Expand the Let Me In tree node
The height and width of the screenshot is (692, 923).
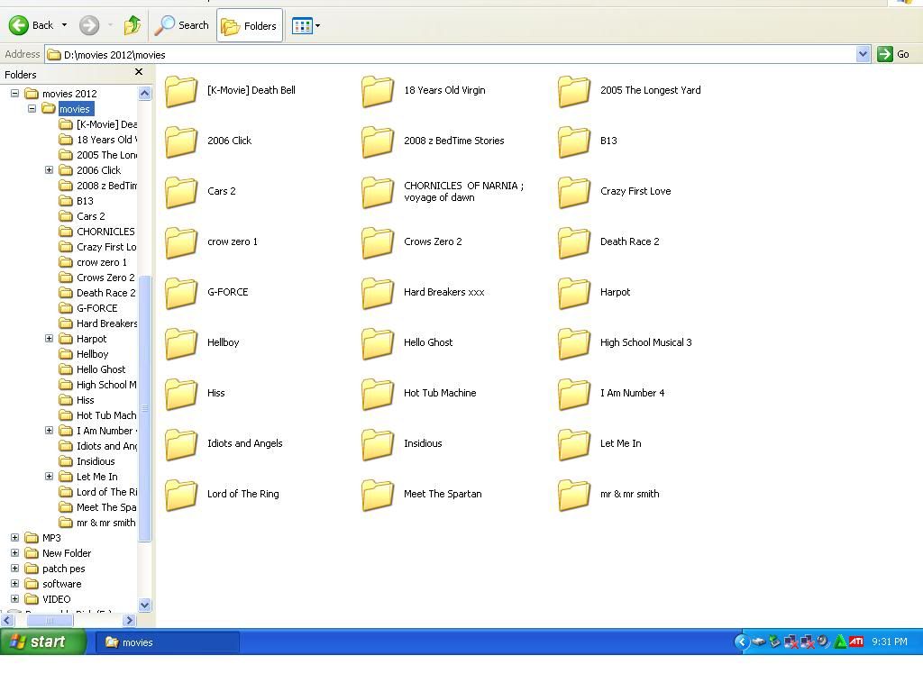(50, 477)
